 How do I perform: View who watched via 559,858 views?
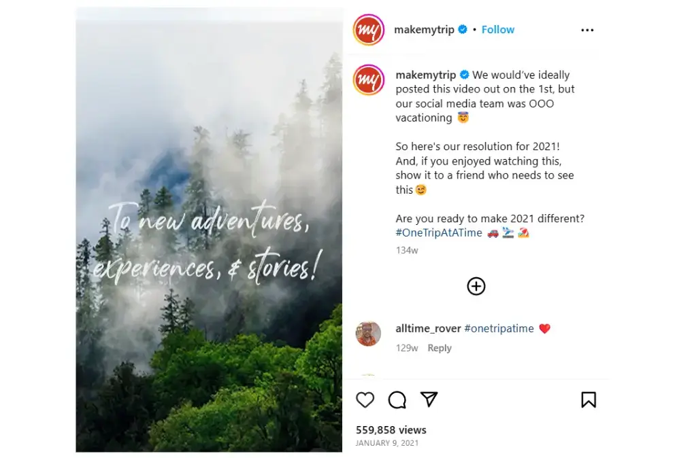coord(391,429)
